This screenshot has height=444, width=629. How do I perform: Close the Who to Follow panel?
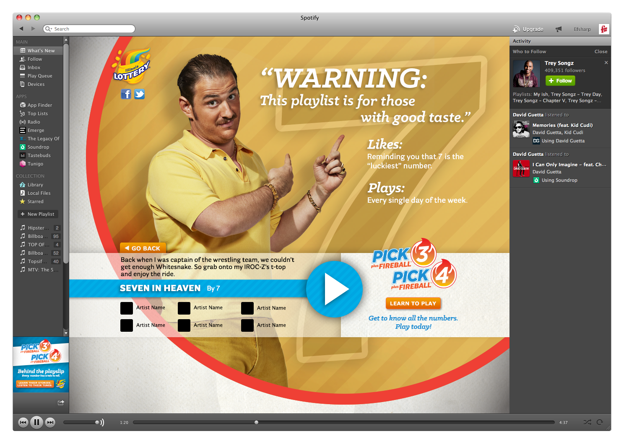pyautogui.click(x=601, y=52)
